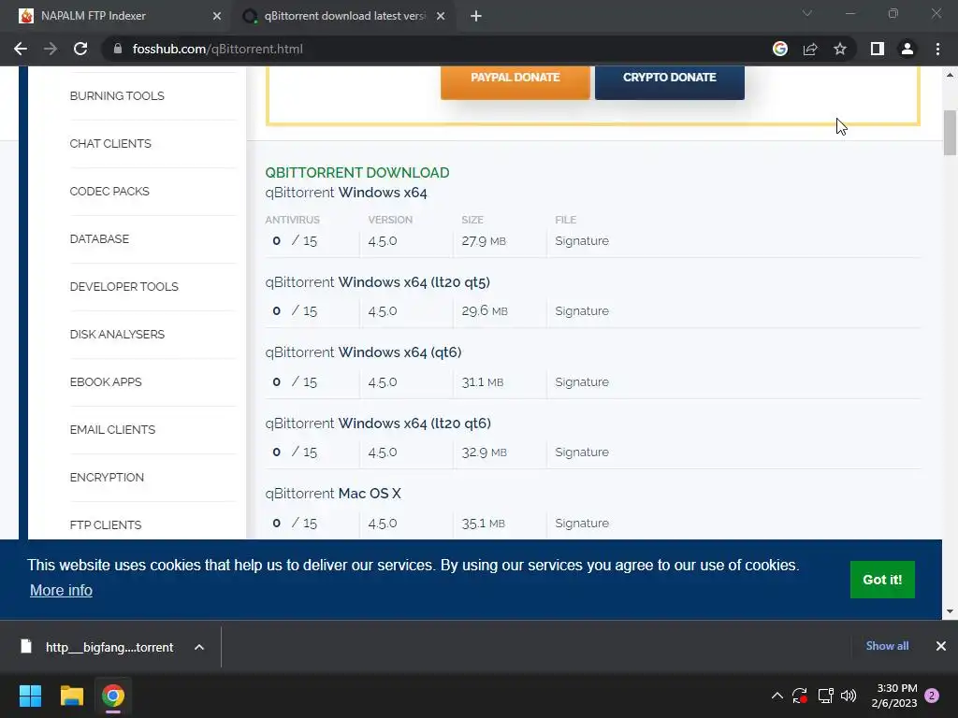The image size is (958, 718).
Task: Open DEVELOPER TOOLS category
Action: [x=123, y=286]
